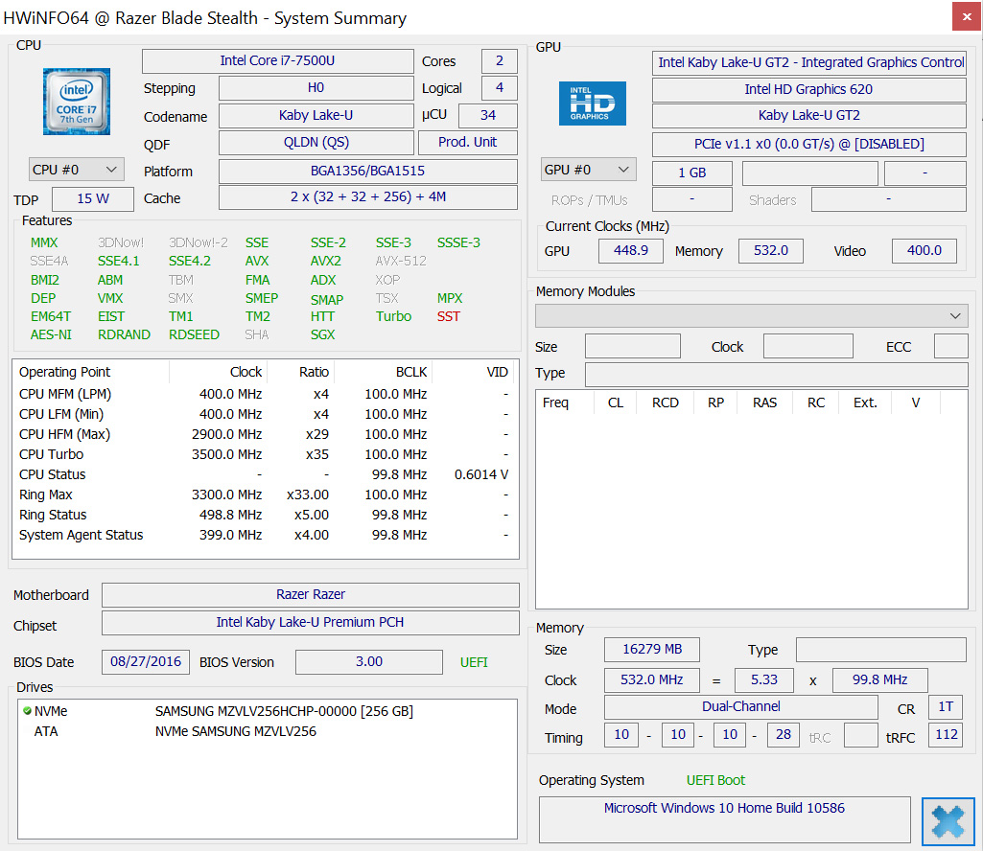The width and height of the screenshot is (983, 851).
Task: Click the BCLK column header
Action: (411, 372)
